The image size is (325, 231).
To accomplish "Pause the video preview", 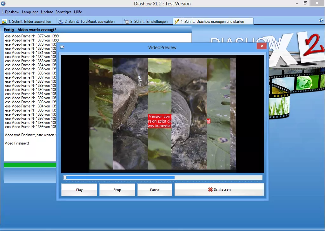I will (x=155, y=190).
